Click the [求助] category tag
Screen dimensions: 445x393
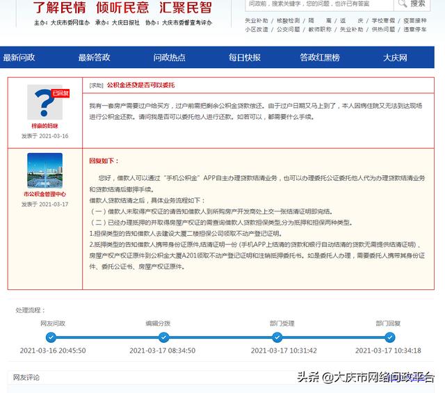96,85
